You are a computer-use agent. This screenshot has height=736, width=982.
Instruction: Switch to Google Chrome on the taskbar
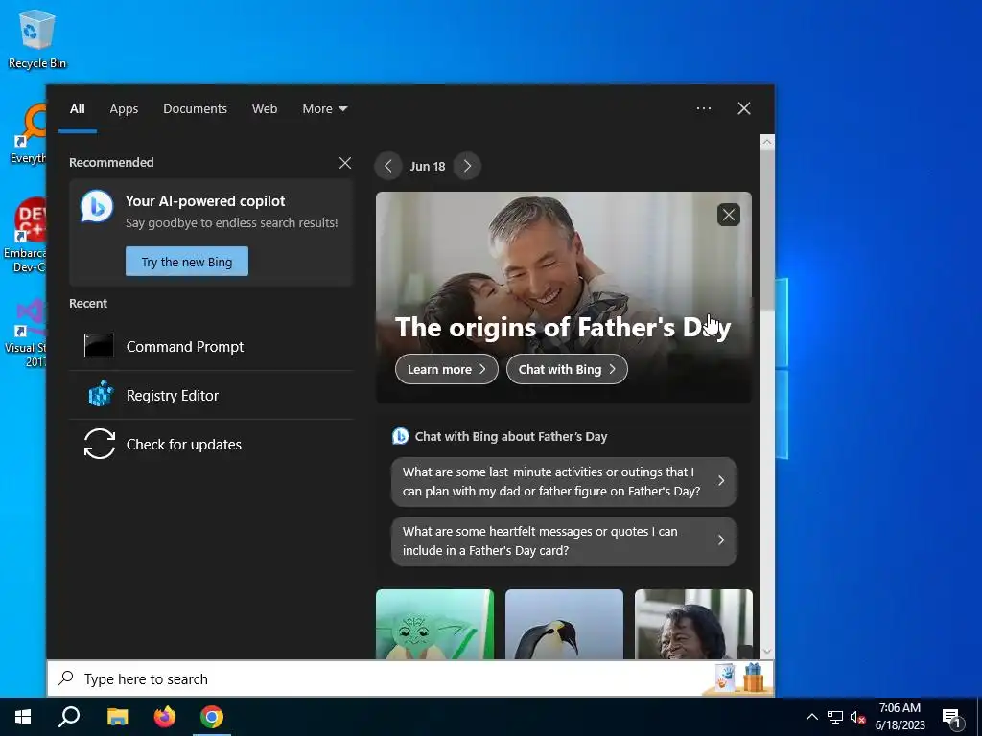[x=212, y=717]
